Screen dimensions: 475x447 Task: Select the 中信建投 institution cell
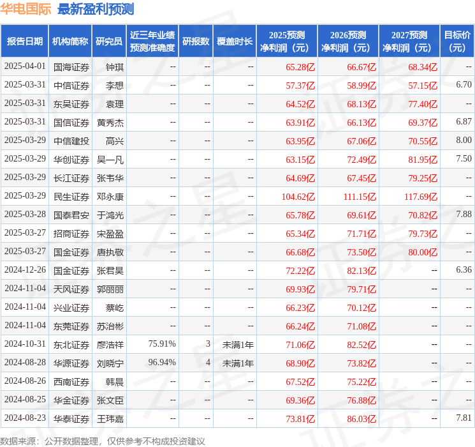pos(71,141)
